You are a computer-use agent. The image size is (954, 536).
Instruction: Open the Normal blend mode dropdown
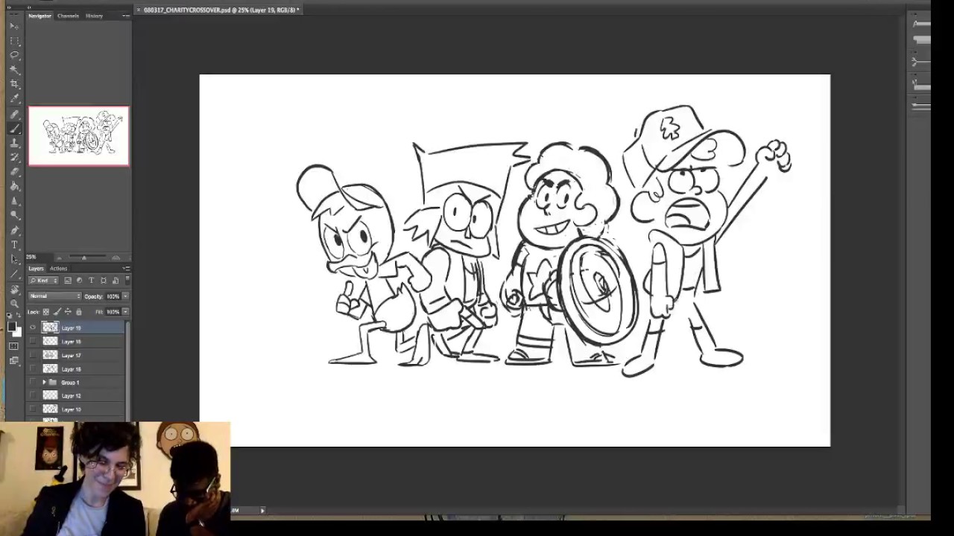coord(55,296)
